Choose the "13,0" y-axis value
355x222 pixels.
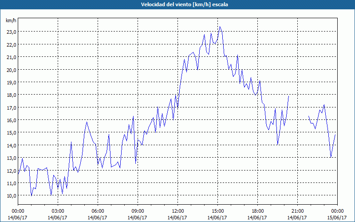tap(12, 158)
